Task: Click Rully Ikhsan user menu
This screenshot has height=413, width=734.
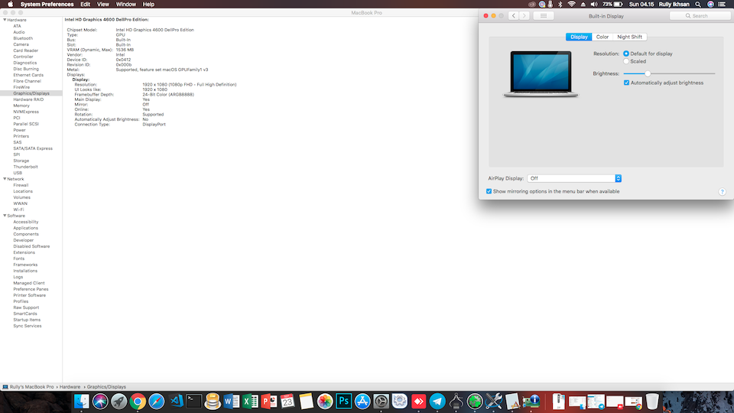Action: point(674,5)
